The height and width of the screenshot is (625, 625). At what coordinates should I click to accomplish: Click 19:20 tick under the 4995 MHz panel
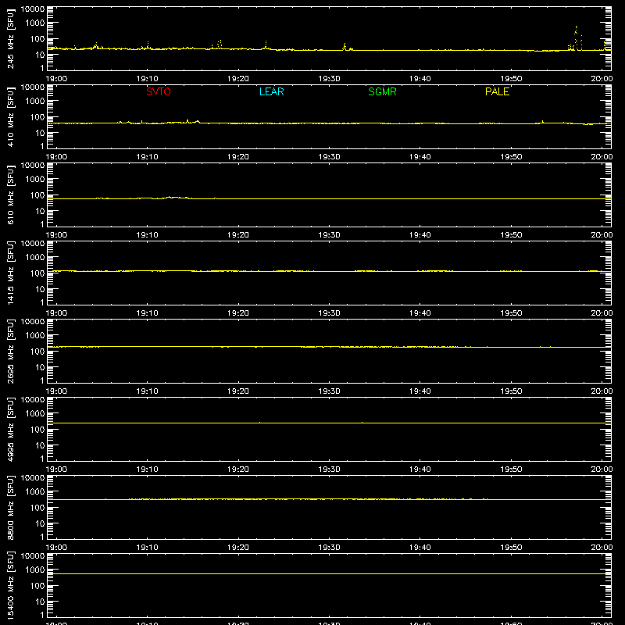[x=238, y=470]
